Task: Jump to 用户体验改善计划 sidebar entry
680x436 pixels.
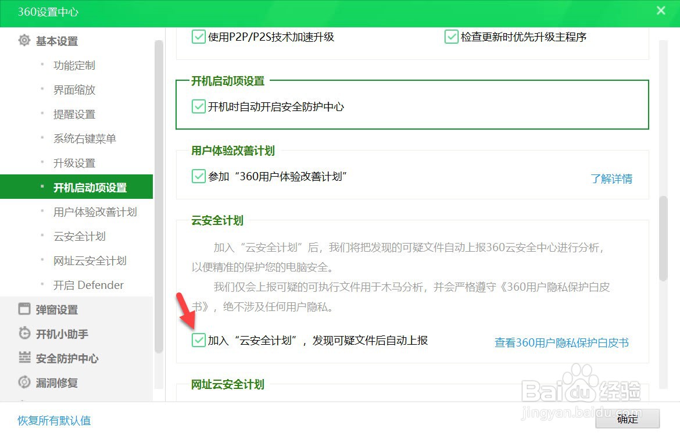Action: 95,212
